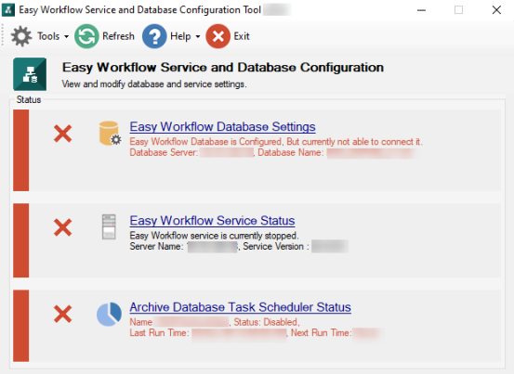Open the Tools menu label
The width and height of the screenshot is (514, 374).
pyautogui.click(x=48, y=36)
